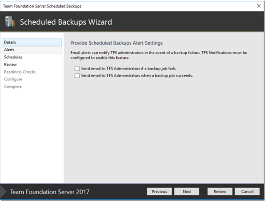Image resolution: width=265 pixels, height=201 pixels.
Task: Advance with the Next button
Action: pos(186,192)
